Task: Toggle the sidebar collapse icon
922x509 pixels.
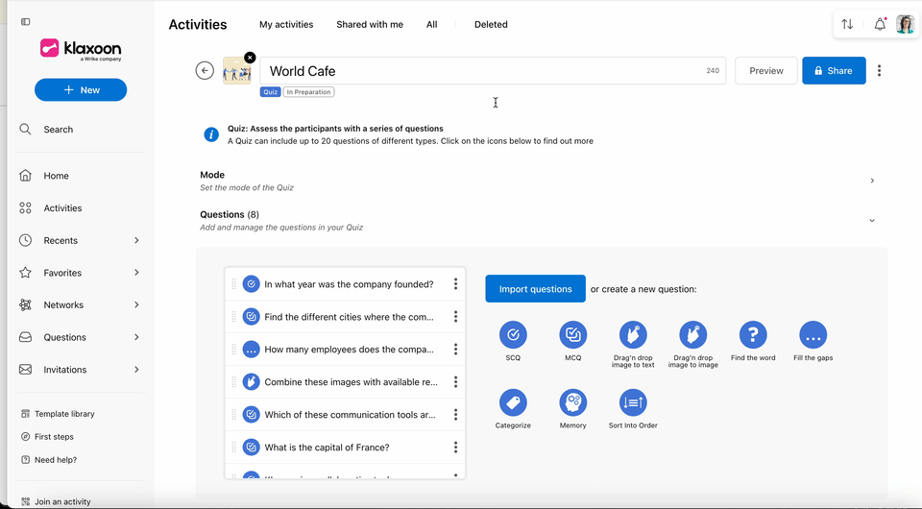Action: (25, 22)
